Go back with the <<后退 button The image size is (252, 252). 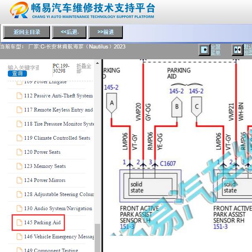(69, 32)
